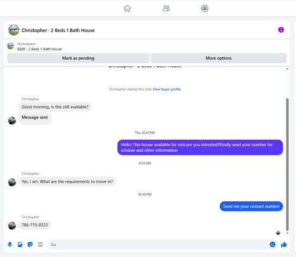This screenshot has height=257, width=296.
Task: Select the phone number 786-715-8323 message
Action: pos(35,225)
